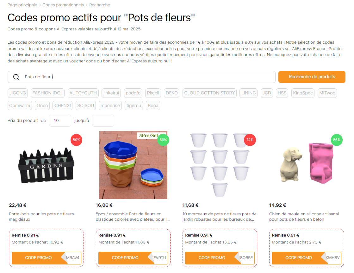Click the empty "jusqu'à" maximum price field
This screenshot has height=273, width=354.
(103, 120)
